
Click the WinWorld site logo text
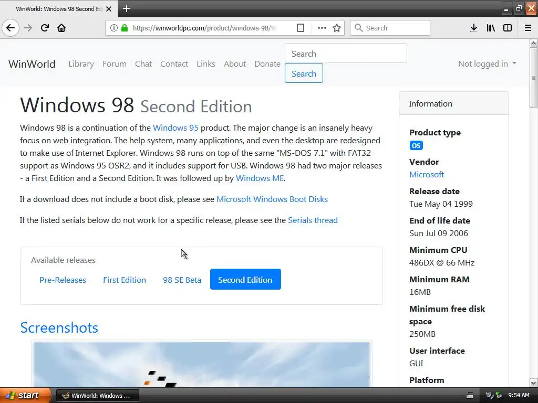32,64
